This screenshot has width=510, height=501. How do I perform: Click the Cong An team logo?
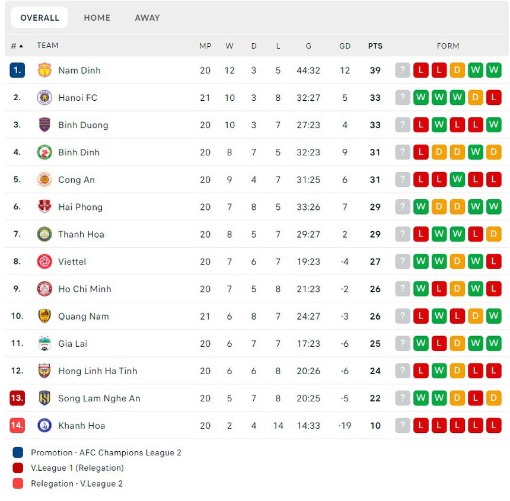coord(44,180)
